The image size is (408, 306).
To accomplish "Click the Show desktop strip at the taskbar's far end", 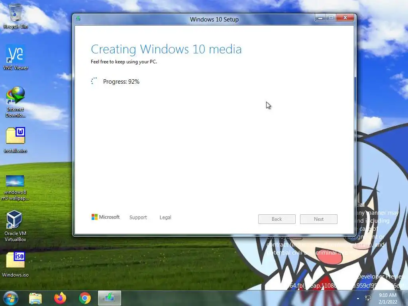I will point(405,298).
